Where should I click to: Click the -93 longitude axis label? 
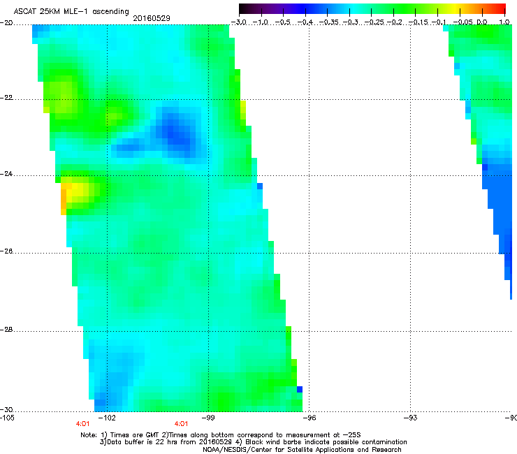pyautogui.click(x=411, y=418)
